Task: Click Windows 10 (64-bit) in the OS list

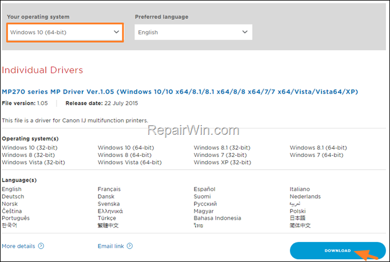Action: 126,147
